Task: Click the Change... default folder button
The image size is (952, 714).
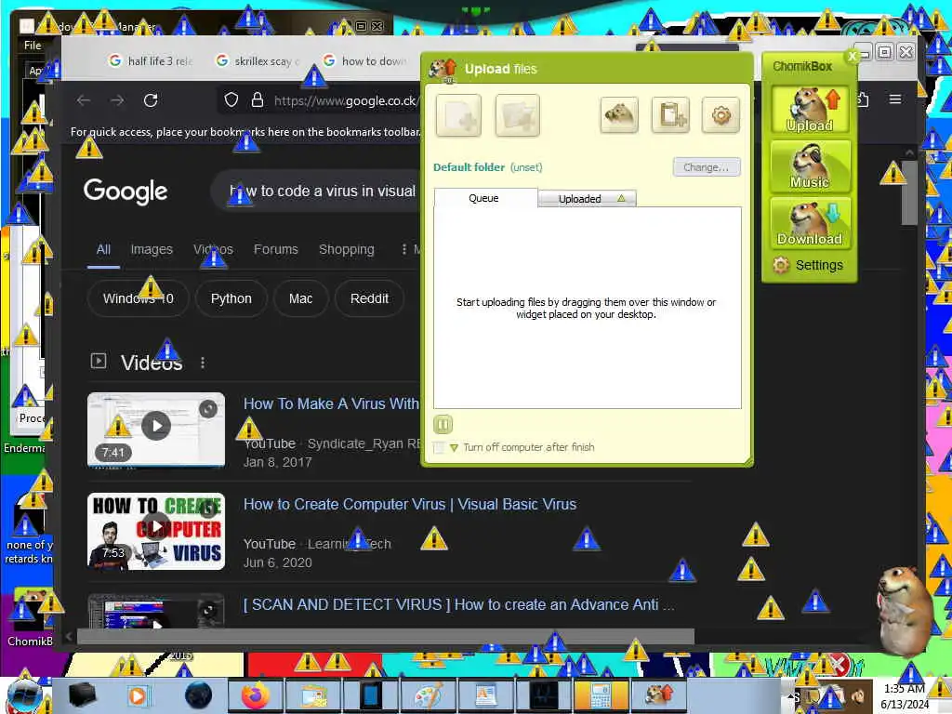Action: [707, 167]
